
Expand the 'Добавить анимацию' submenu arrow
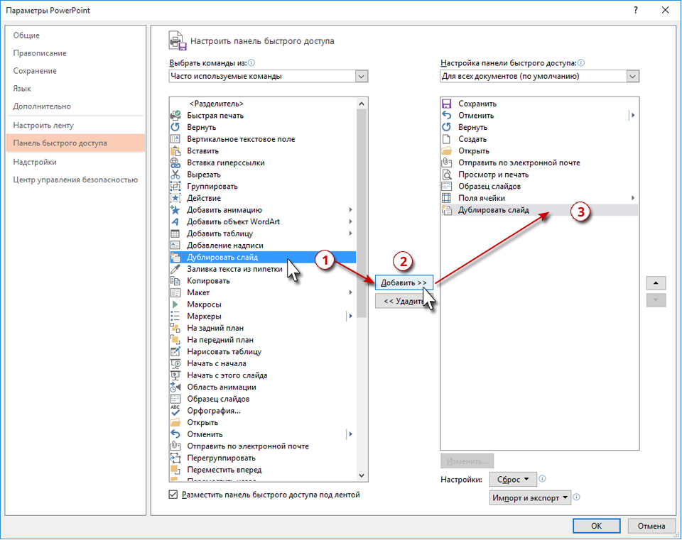tap(350, 210)
